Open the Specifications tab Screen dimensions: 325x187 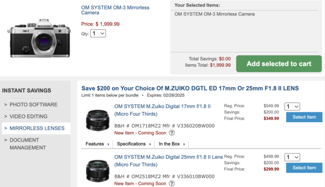[x=134, y=144]
